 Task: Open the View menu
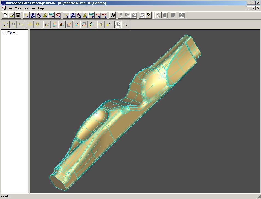pos(18,8)
